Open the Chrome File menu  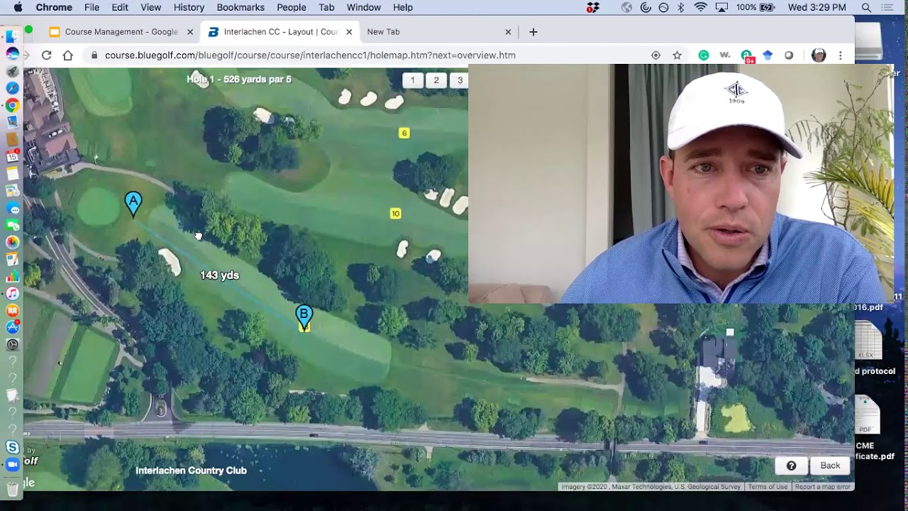[x=92, y=8]
